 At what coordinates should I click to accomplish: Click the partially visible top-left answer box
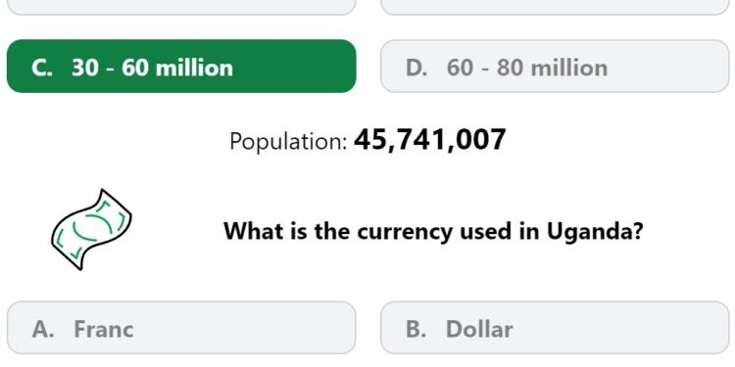(181, 7)
